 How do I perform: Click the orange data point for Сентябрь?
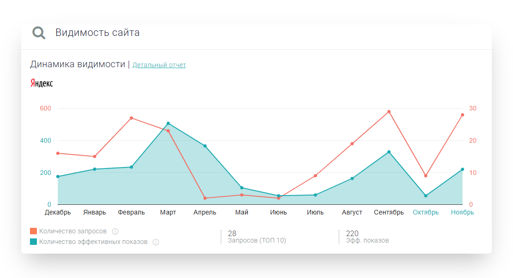pos(389,112)
